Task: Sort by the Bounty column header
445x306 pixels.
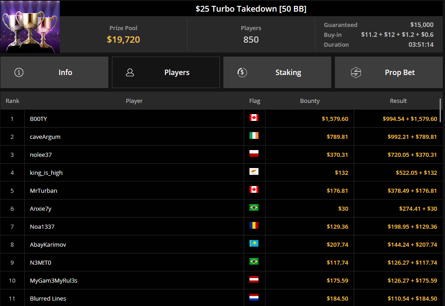Action: coord(310,101)
